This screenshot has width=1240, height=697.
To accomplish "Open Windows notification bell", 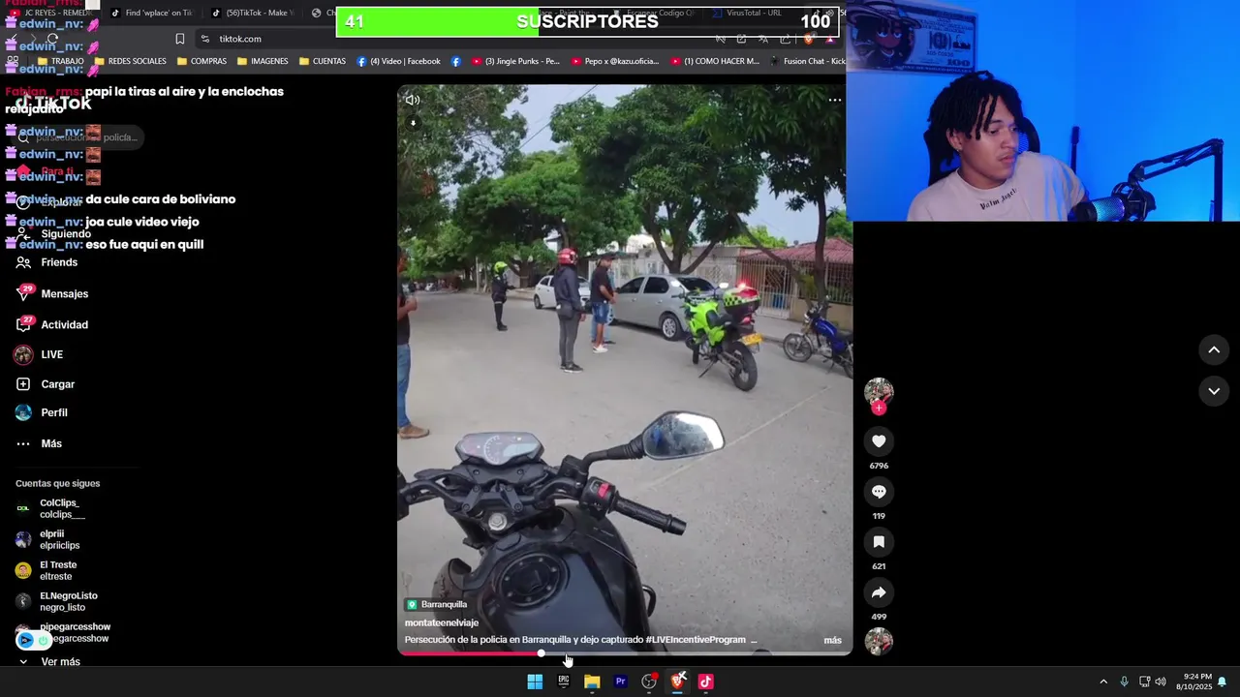I will [x=1222, y=682].
